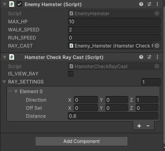Enable the IS_VIEW_RAY checkbox

(x=71, y=74)
